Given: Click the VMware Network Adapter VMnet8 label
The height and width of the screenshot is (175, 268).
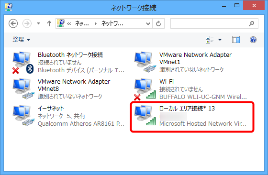Looking at the screenshot, I should 74,85.
